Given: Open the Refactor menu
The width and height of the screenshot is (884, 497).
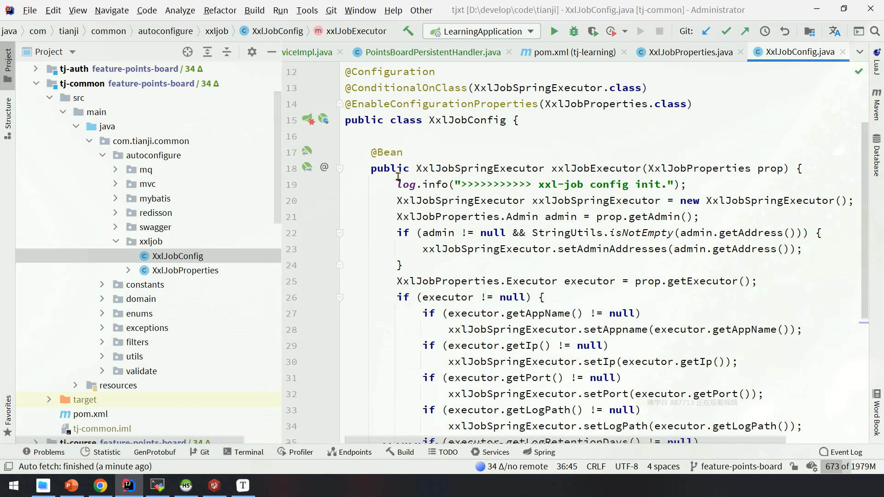Looking at the screenshot, I should 220,10.
